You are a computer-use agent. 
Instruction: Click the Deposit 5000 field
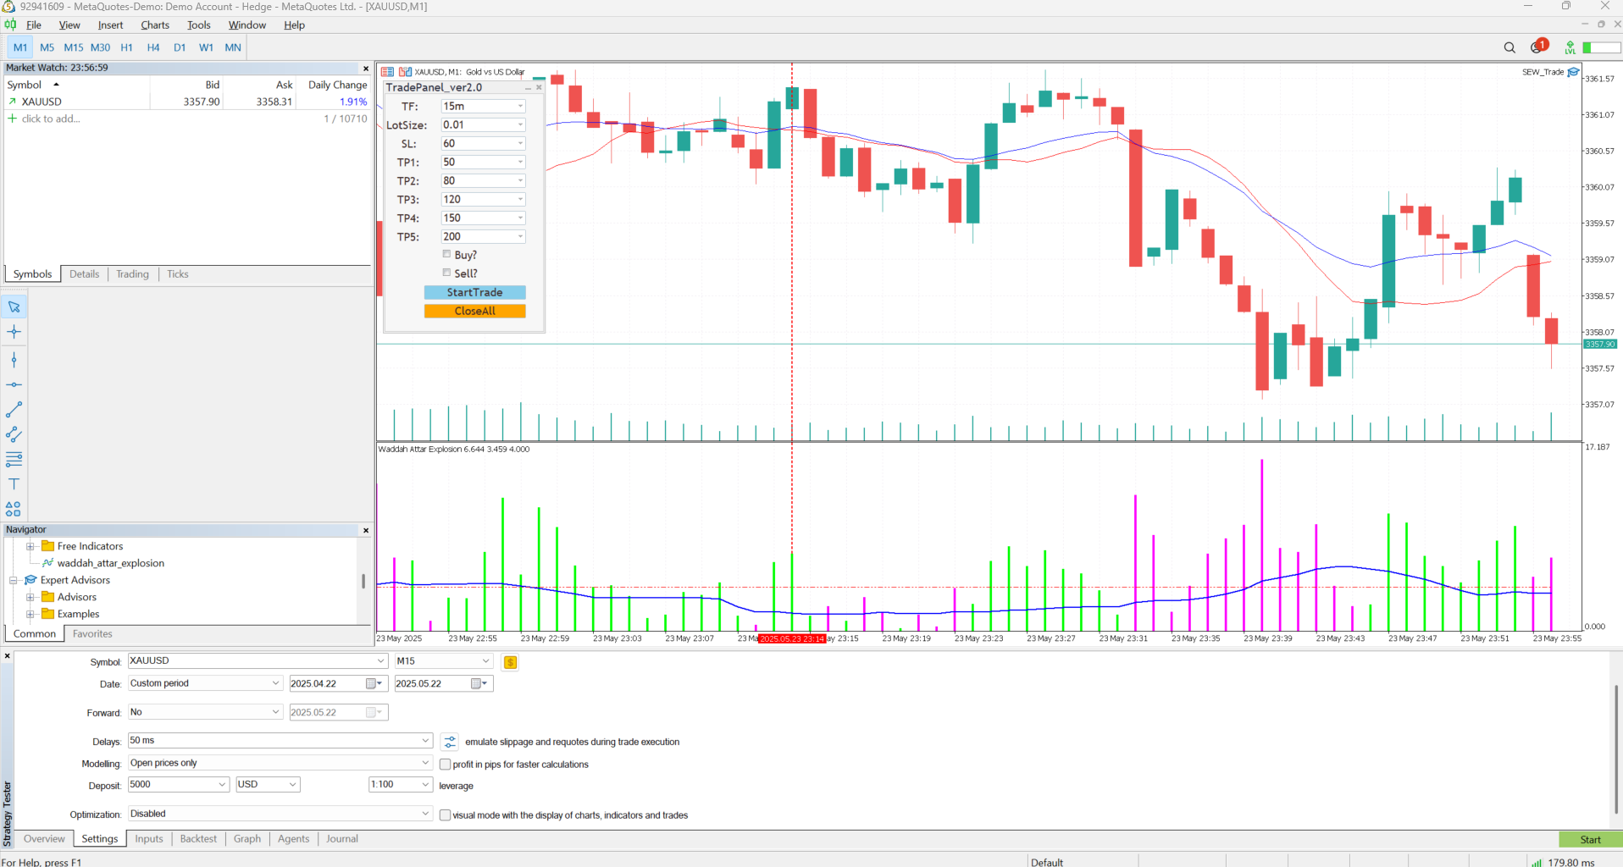tap(179, 785)
